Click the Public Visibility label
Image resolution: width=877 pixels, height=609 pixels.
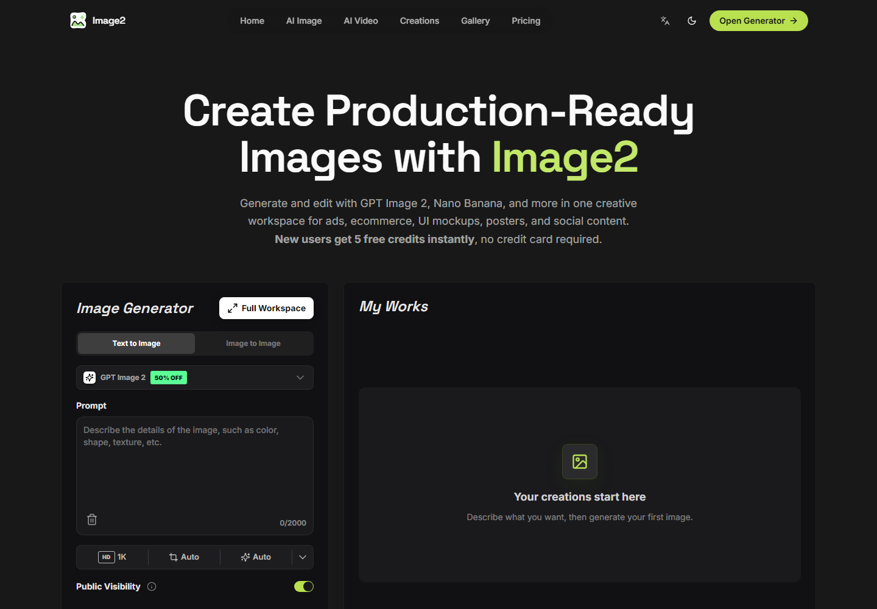pos(108,586)
